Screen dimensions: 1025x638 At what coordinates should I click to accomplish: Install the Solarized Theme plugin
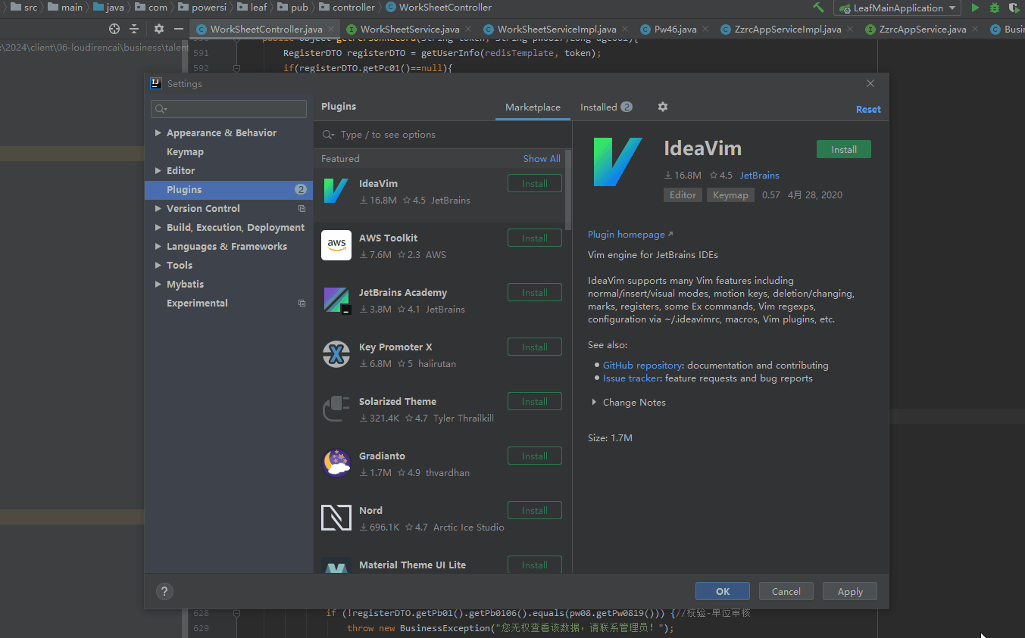[534, 402]
